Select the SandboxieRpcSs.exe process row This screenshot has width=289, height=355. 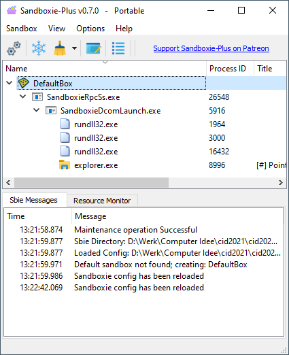pyautogui.click(x=144, y=97)
